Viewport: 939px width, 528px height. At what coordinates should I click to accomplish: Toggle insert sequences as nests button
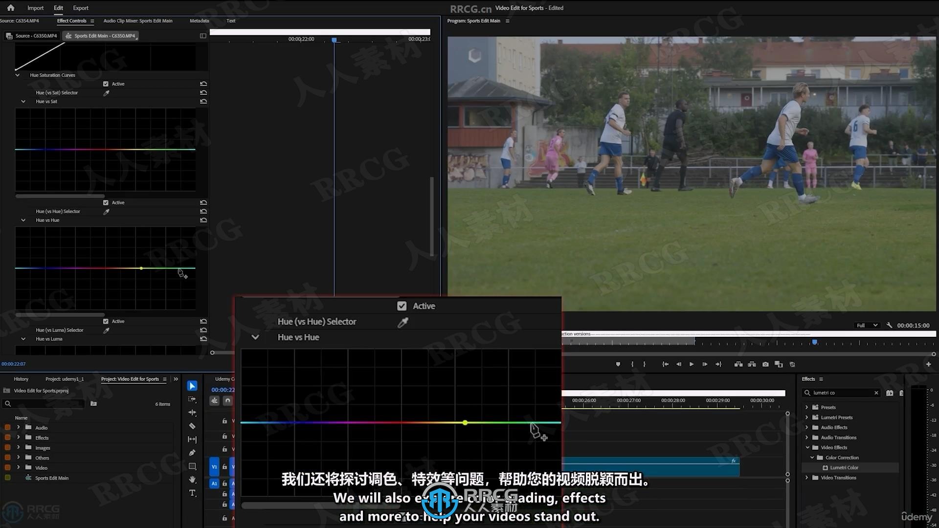coord(214,401)
